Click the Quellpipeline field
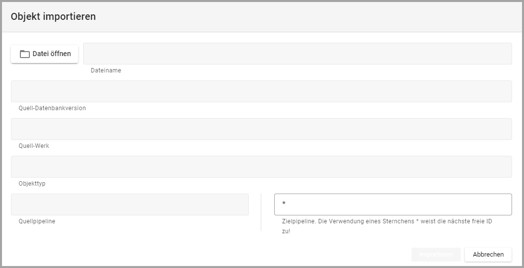The image size is (524, 268). tap(129, 204)
